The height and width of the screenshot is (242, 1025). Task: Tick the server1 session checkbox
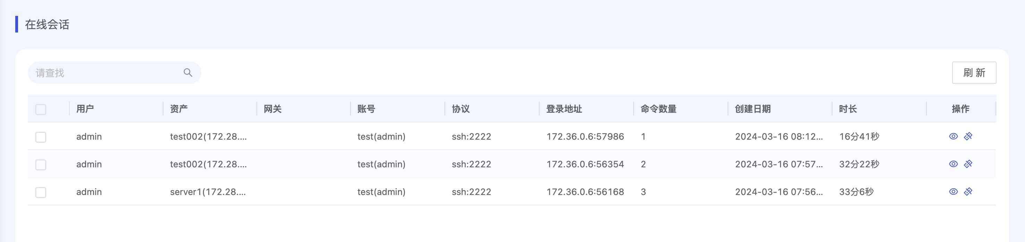pyautogui.click(x=41, y=193)
